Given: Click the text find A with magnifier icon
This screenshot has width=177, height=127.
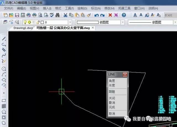Looking at the screenshot, I should 158,15.
